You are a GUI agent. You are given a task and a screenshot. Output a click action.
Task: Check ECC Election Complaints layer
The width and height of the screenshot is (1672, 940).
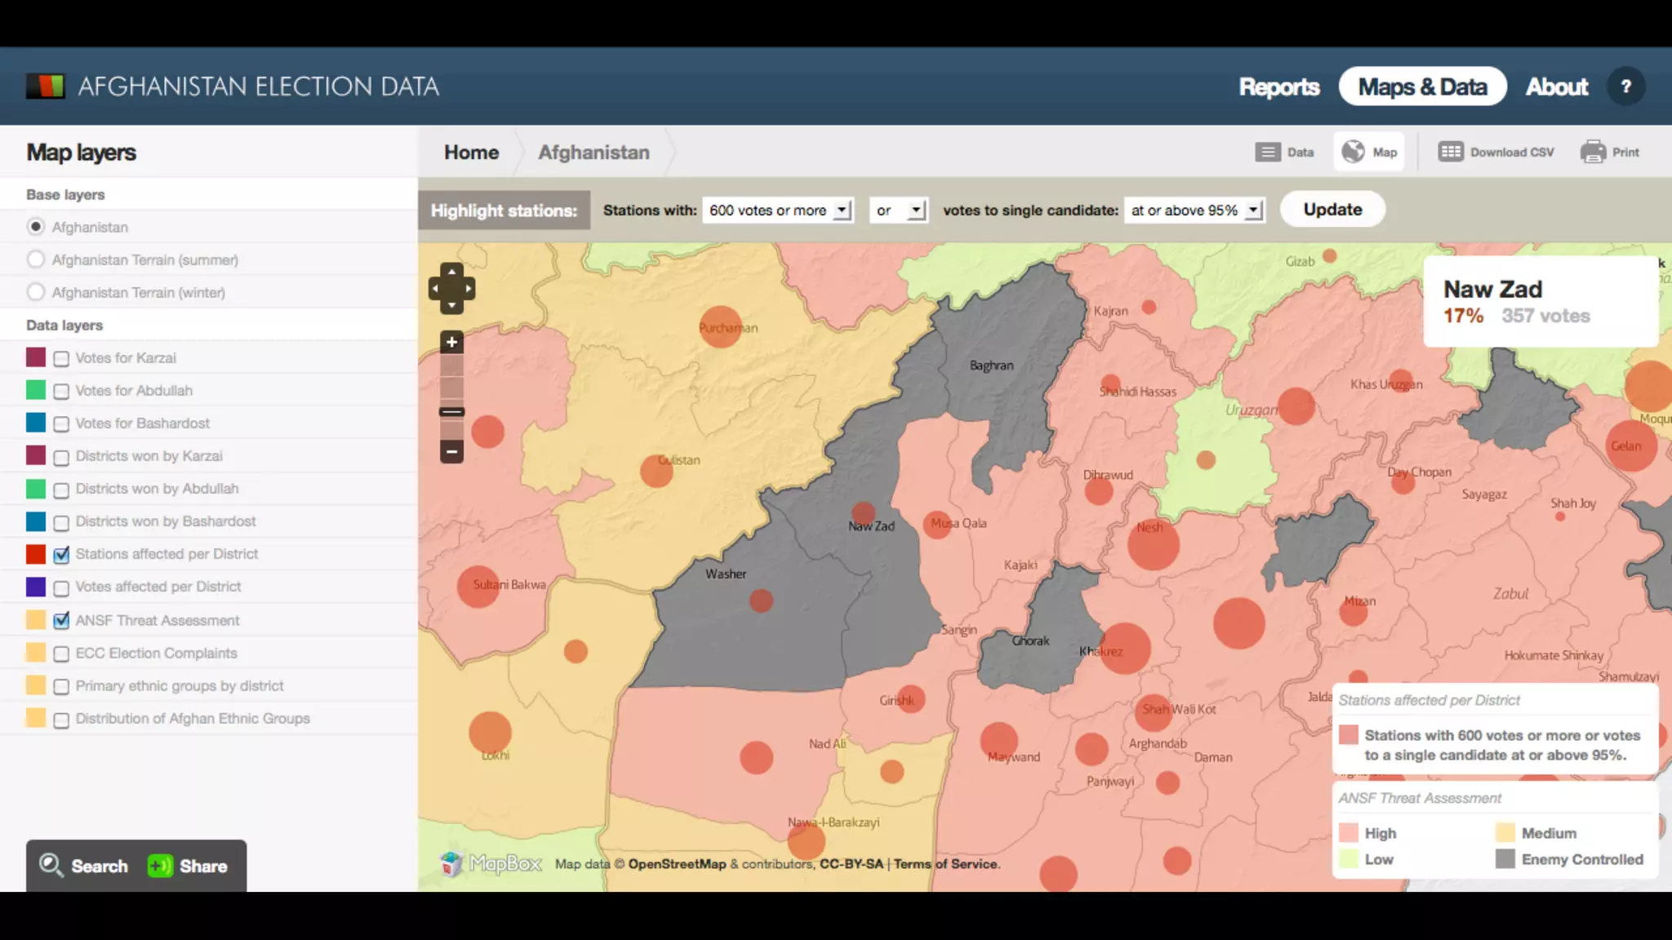[x=61, y=654]
